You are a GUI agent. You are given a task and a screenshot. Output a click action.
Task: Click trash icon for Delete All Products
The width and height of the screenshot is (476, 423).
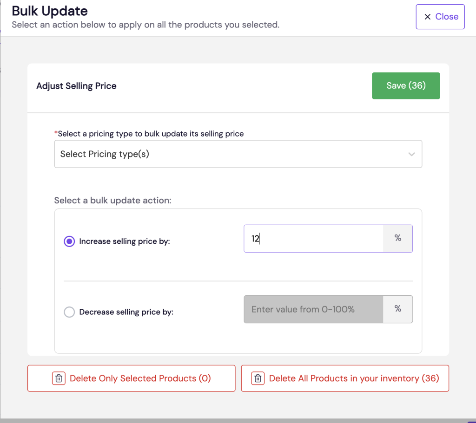[x=258, y=378]
